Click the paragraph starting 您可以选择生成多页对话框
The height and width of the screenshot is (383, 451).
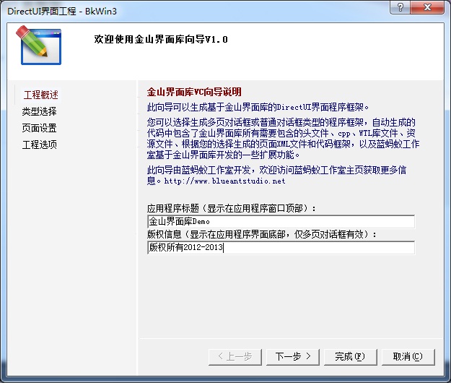(283, 139)
